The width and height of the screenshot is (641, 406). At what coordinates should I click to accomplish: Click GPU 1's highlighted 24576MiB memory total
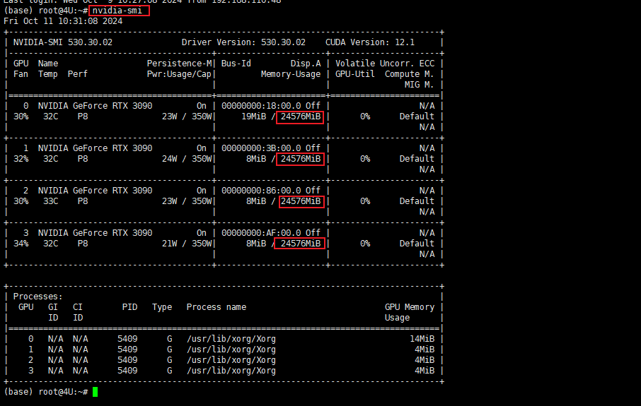[x=300, y=159]
